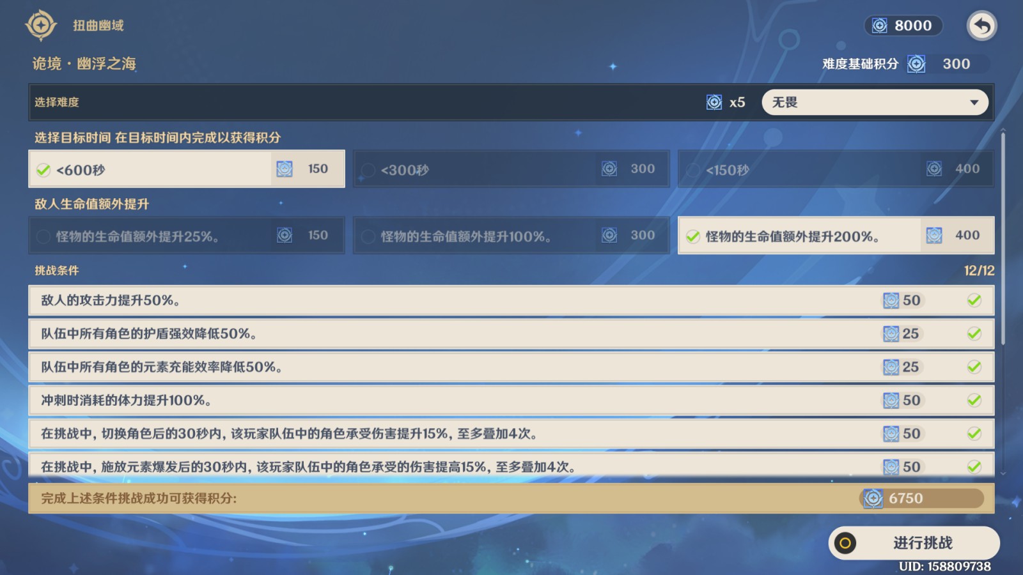Start the challenge with 进行挑战 button

[x=914, y=543]
